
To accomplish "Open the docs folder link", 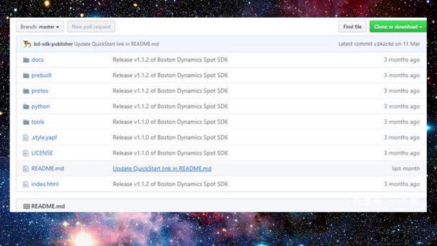I will (38, 59).
